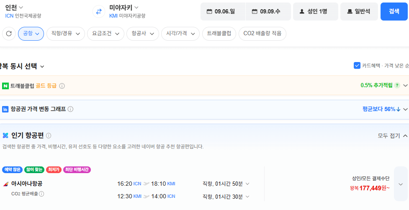Click the 예약 많은 badge
The height and width of the screenshot is (210, 409).
coord(13,170)
